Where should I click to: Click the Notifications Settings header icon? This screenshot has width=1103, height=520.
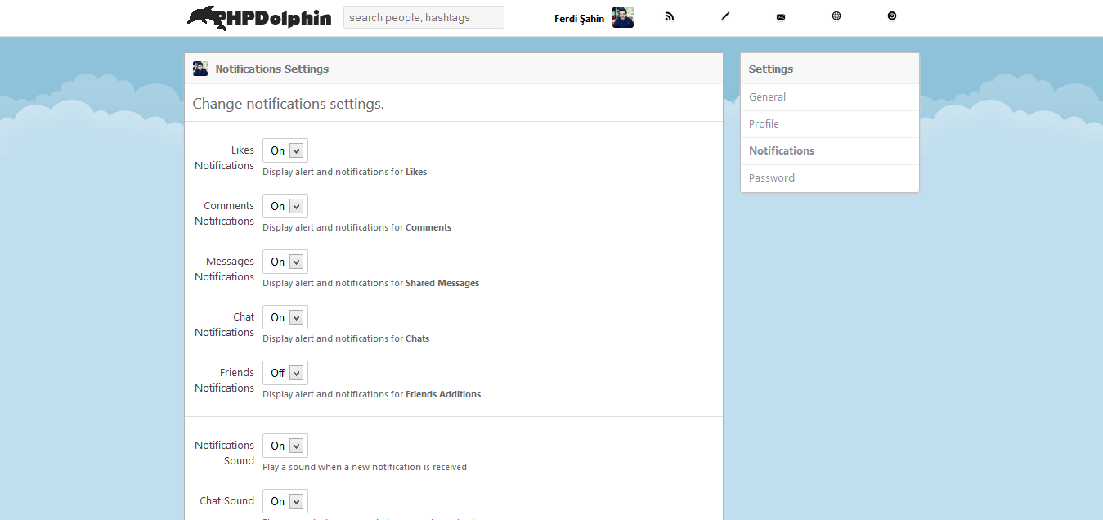200,68
